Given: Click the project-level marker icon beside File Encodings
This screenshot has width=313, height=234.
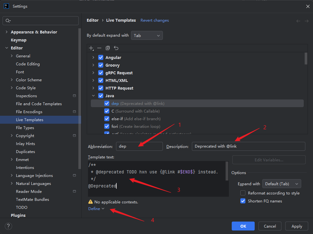Looking at the screenshot, I should 75,112.
